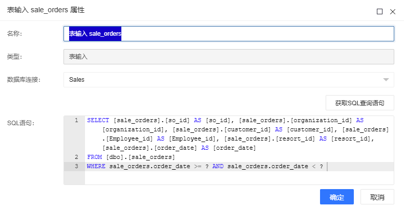Click the SQL语句 label
The image size is (404, 208).
[20, 123]
